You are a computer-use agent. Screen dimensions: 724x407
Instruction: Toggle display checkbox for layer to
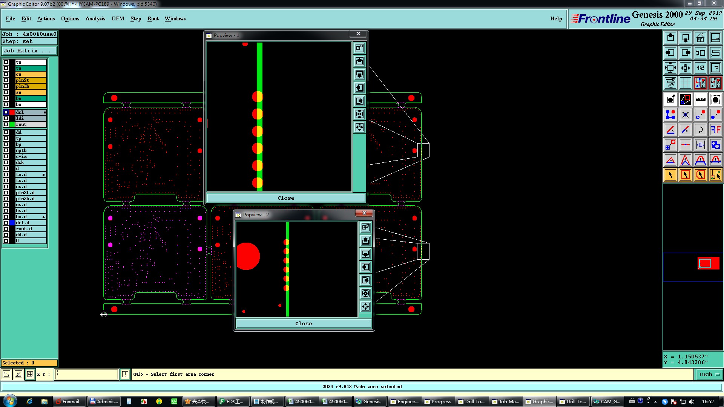6,62
